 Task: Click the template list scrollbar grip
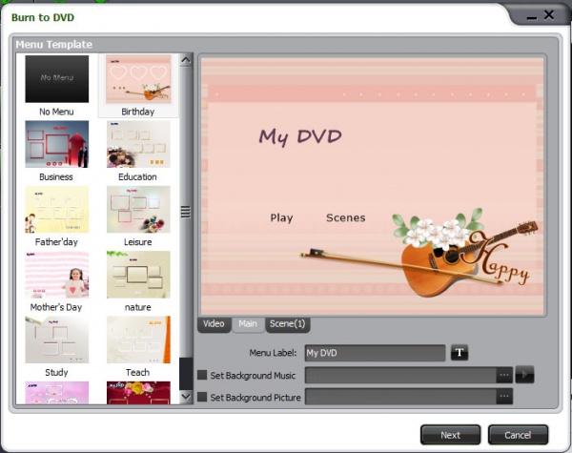tap(186, 212)
